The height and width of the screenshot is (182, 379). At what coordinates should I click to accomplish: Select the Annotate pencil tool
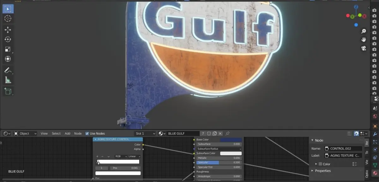point(8,70)
